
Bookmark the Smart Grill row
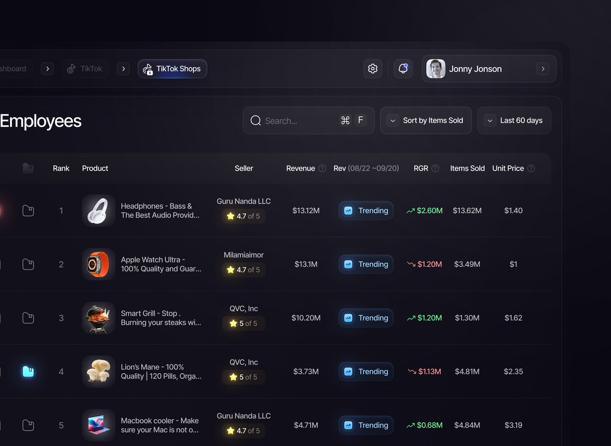(28, 318)
